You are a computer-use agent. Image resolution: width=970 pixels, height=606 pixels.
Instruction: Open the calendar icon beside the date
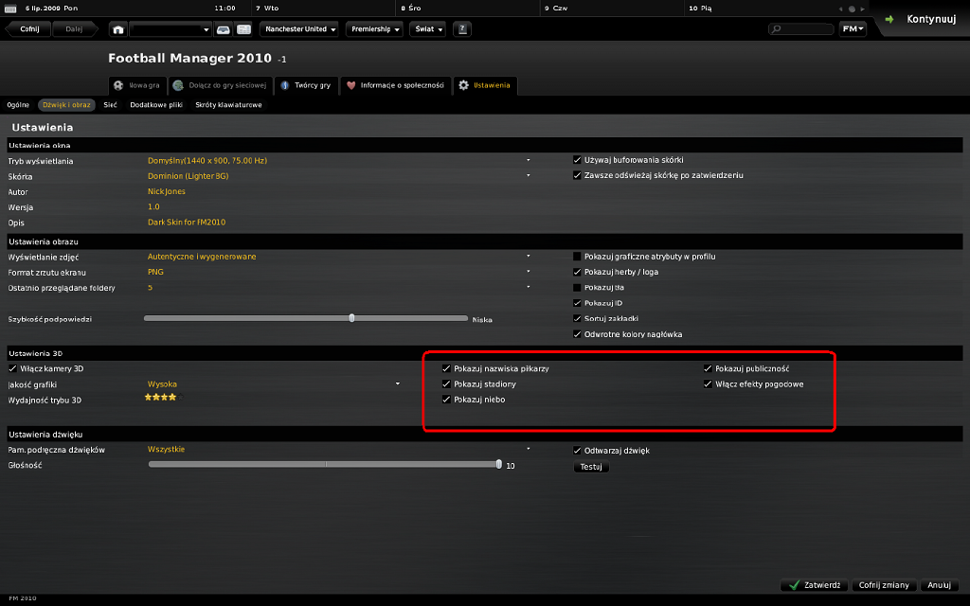(x=10, y=9)
